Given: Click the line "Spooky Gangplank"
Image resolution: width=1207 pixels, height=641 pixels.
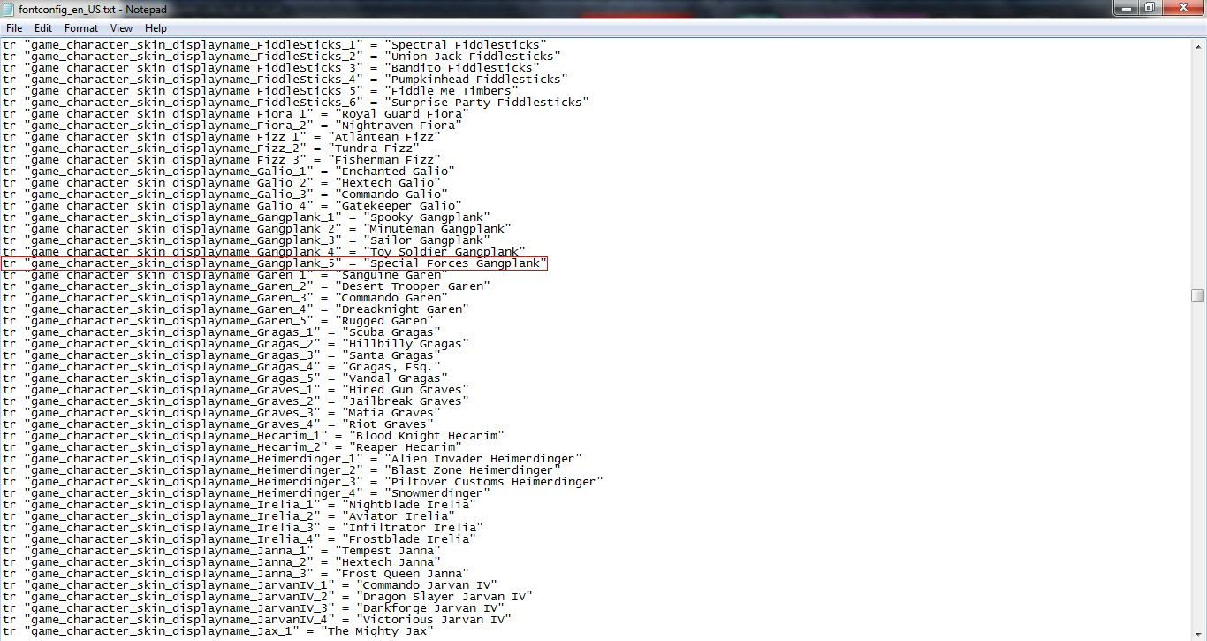Looking at the screenshot, I should click(247, 217).
